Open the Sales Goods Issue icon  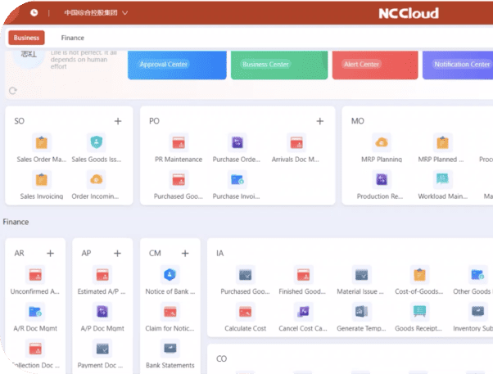coord(97,142)
